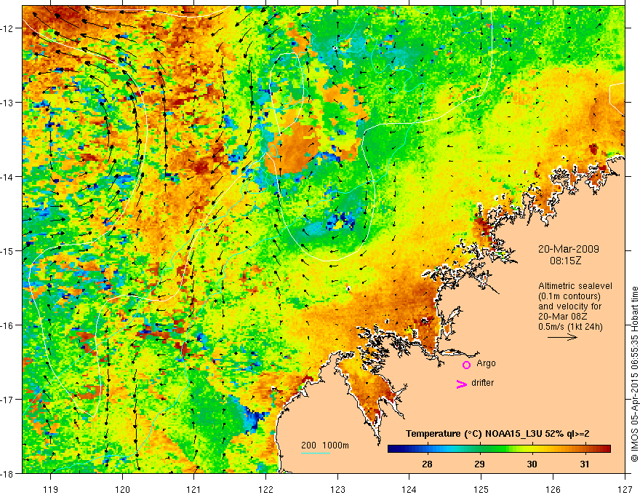Click the '08:15Z' time text
The image size is (640, 495).
[565, 261]
